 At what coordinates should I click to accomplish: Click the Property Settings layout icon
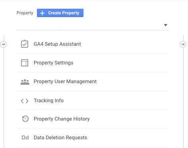(x=25, y=63)
